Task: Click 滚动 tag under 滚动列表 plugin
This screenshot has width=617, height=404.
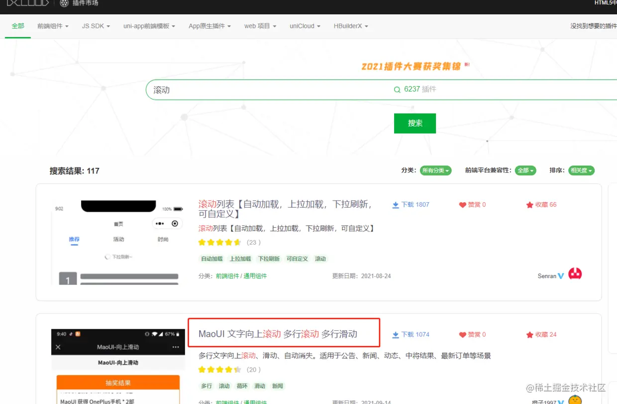Action: [x=320, y=259]
